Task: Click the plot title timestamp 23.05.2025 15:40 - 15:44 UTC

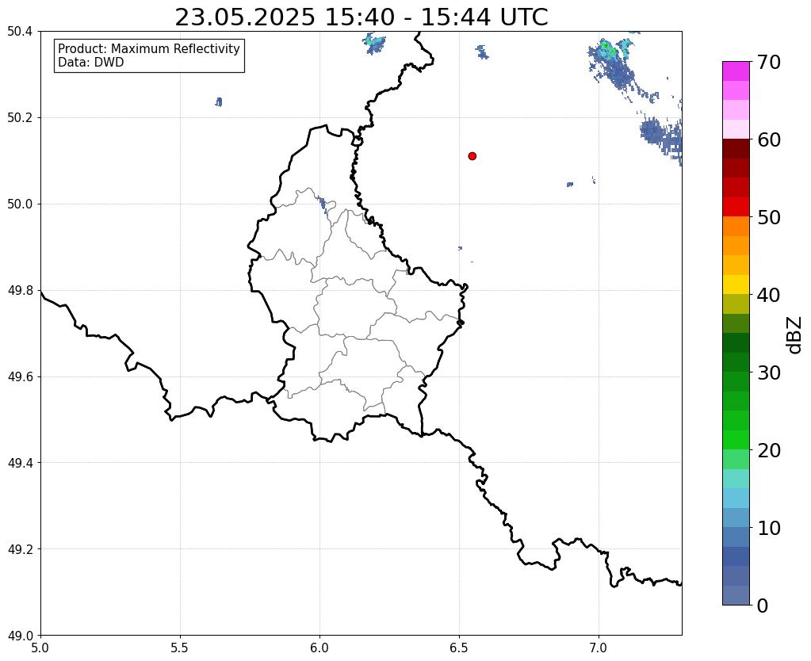Action: tap(361, 17)
